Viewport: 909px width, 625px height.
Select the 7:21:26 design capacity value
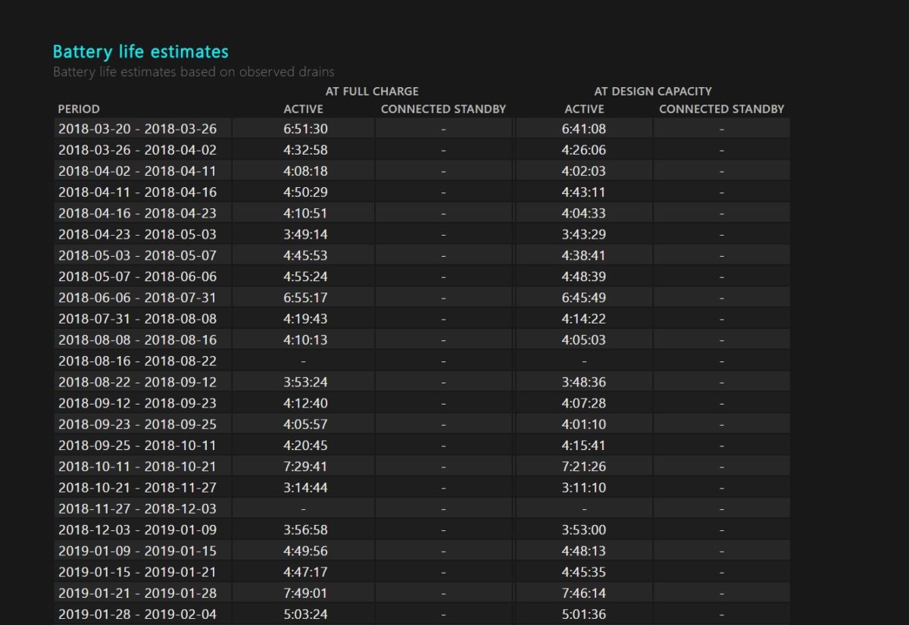[584, 467]
